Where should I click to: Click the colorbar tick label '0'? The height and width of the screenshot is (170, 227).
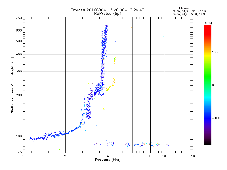(213, 85)
